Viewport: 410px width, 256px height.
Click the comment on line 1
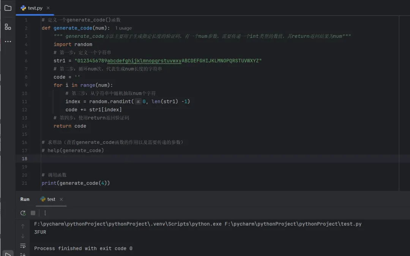pos(81,20)
